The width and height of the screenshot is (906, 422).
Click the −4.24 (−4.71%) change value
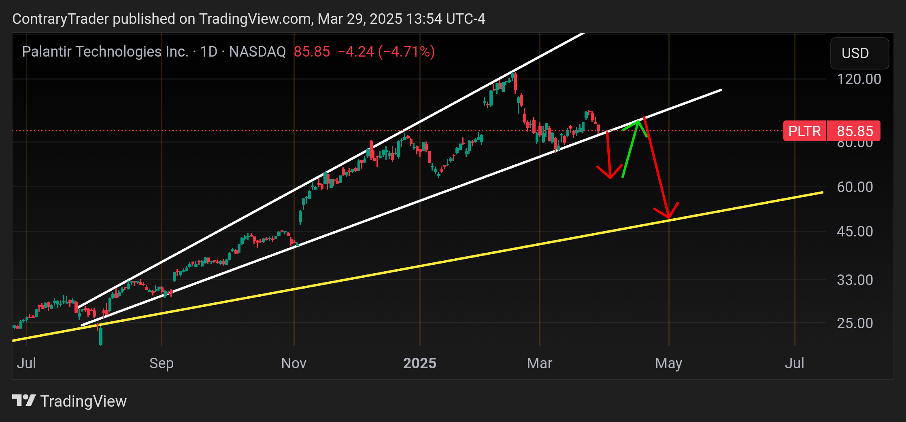click(x=386, y=52)
